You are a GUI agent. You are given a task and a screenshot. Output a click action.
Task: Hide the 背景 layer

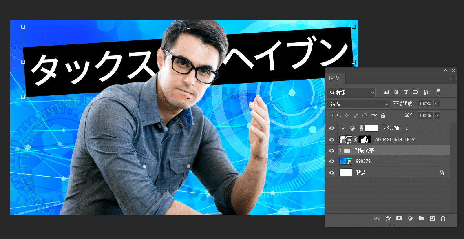332,173
